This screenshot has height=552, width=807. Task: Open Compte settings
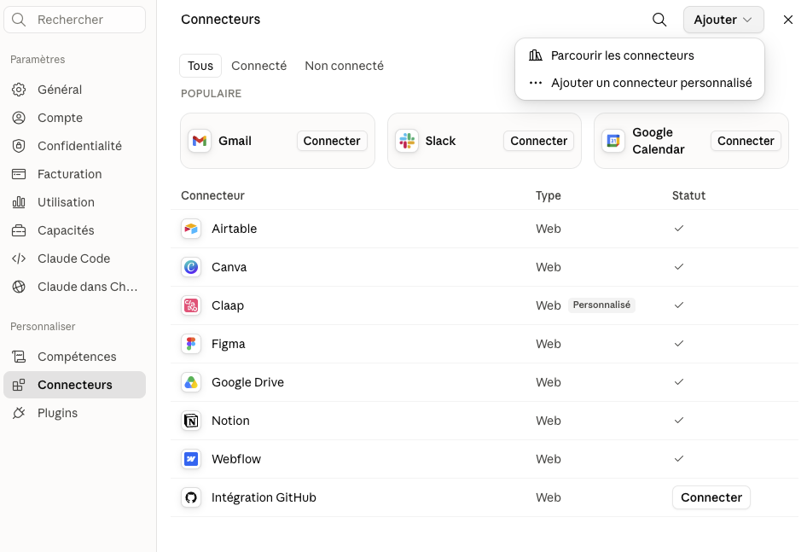74,118
